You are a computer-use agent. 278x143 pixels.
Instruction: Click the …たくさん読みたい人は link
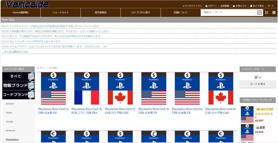pos(15,52)
